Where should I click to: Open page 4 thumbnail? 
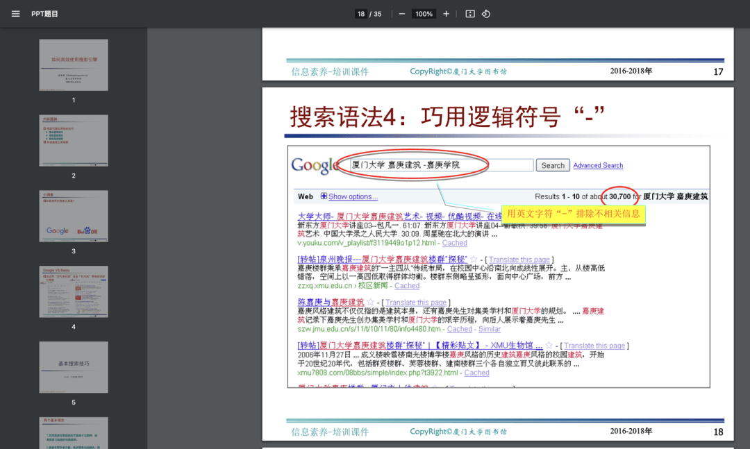[x=74, y=291]
